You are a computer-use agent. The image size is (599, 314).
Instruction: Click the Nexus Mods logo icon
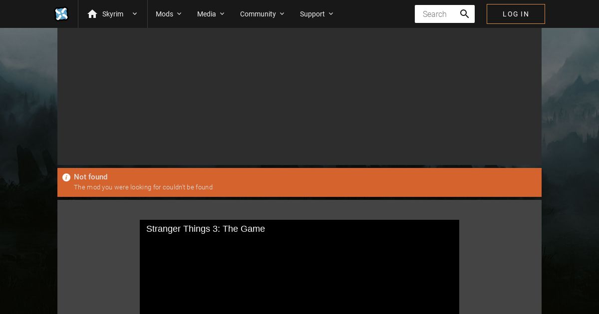coord(61,14)
